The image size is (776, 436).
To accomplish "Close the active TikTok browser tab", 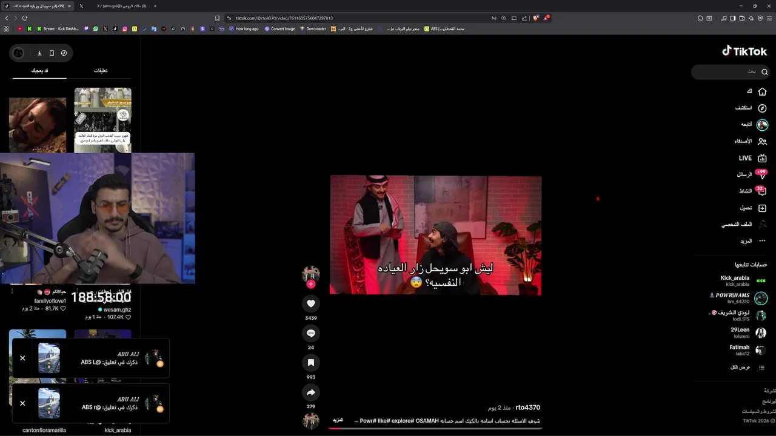I will tap(69, 6).
